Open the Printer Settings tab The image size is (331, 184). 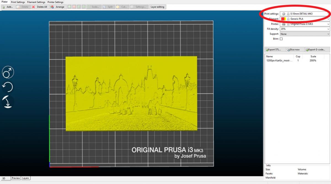point(55,2)
